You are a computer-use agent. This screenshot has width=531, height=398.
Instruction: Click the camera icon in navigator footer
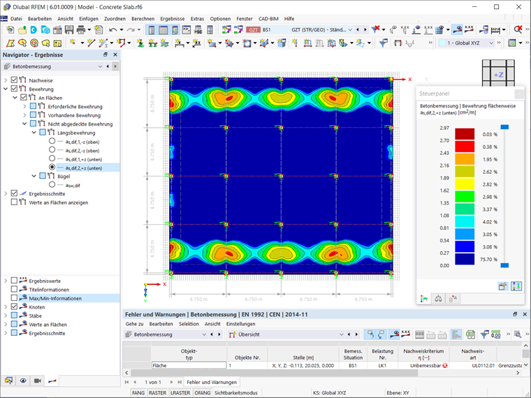tap(38, 381)
